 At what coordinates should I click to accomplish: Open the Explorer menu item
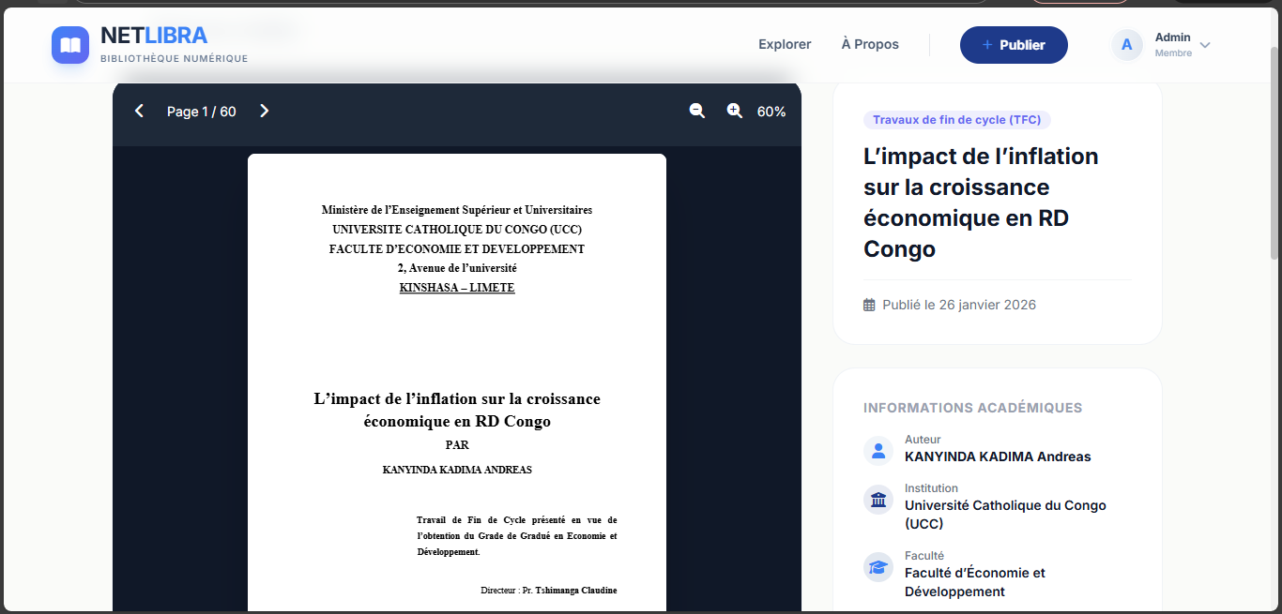(785, 44)
